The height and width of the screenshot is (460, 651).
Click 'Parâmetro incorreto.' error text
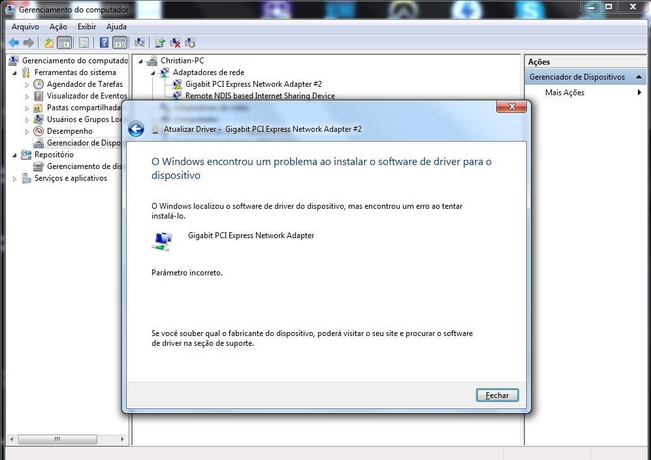click(x=187, y=273)
